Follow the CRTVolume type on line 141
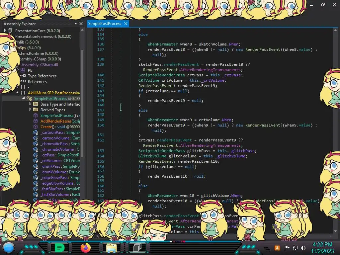 point(149,80)
